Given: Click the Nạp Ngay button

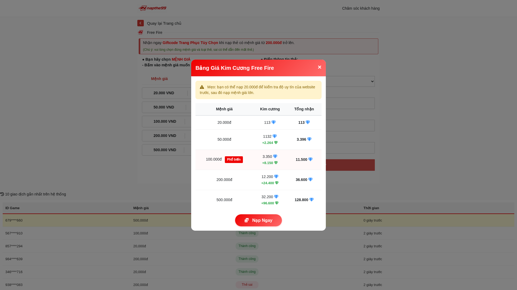Looking at the screenshot, I should point(258,220).
